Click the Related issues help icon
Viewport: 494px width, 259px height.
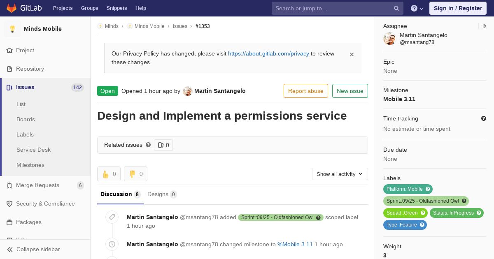coord(148,145)
